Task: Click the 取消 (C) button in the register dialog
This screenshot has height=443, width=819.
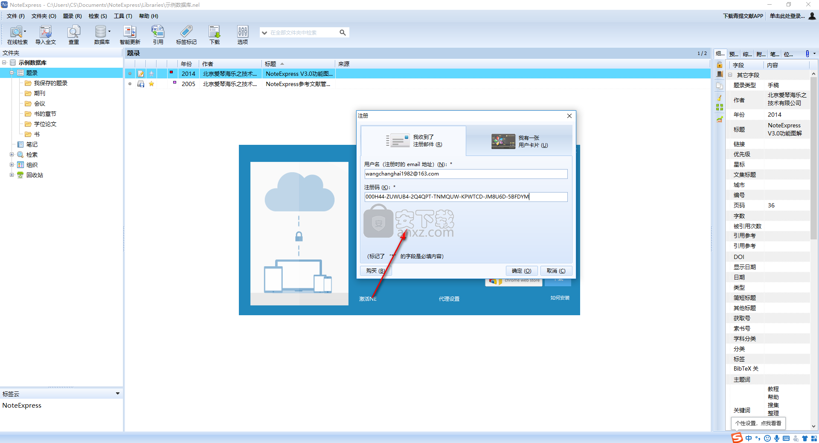Action: point(556,271)
